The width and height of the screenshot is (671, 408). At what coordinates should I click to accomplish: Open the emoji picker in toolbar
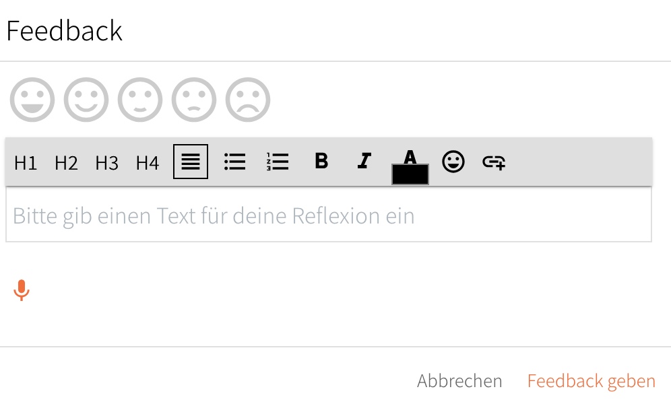click(453, 162)
